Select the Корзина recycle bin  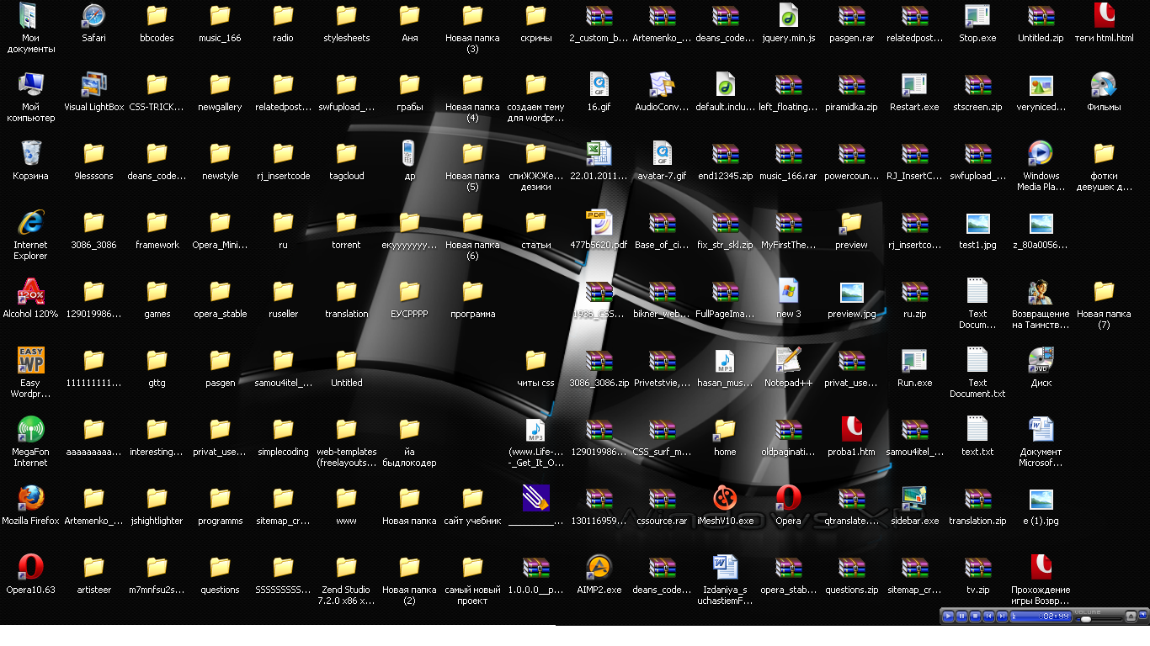point(30,154)
